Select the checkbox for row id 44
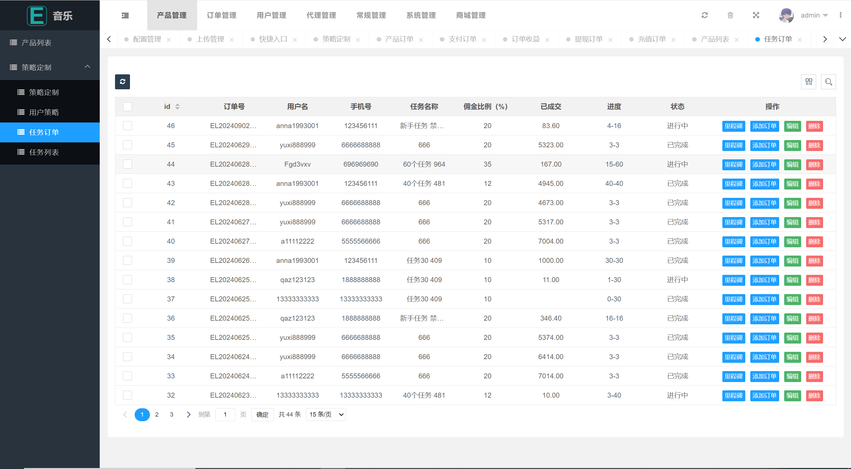The height and width of the screenshot is (469, 851). pos(127,164)
